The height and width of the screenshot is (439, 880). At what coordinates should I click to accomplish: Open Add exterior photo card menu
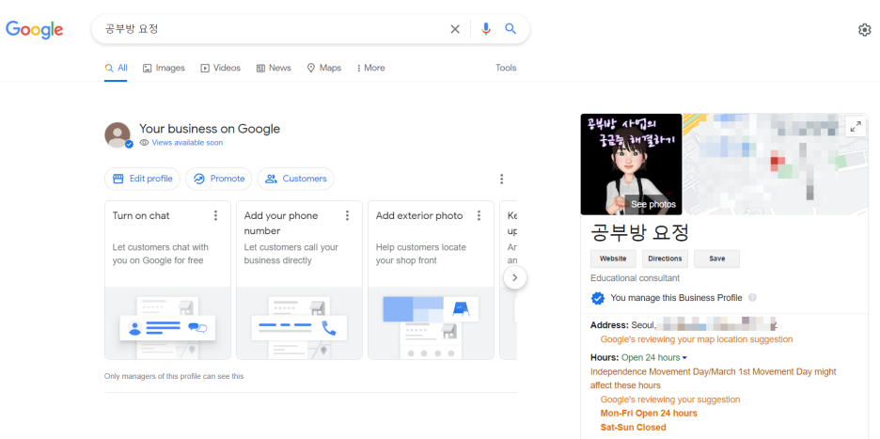(479, 215)
